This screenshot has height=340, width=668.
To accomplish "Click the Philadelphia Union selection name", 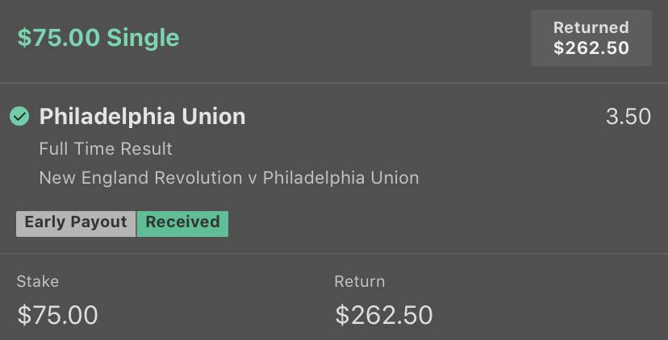I will point(142,117).
